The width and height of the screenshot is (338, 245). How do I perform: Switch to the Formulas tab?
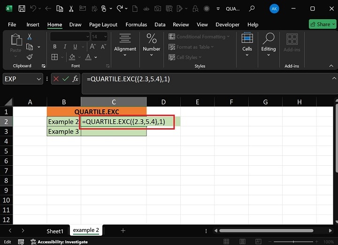coord(136,24)
